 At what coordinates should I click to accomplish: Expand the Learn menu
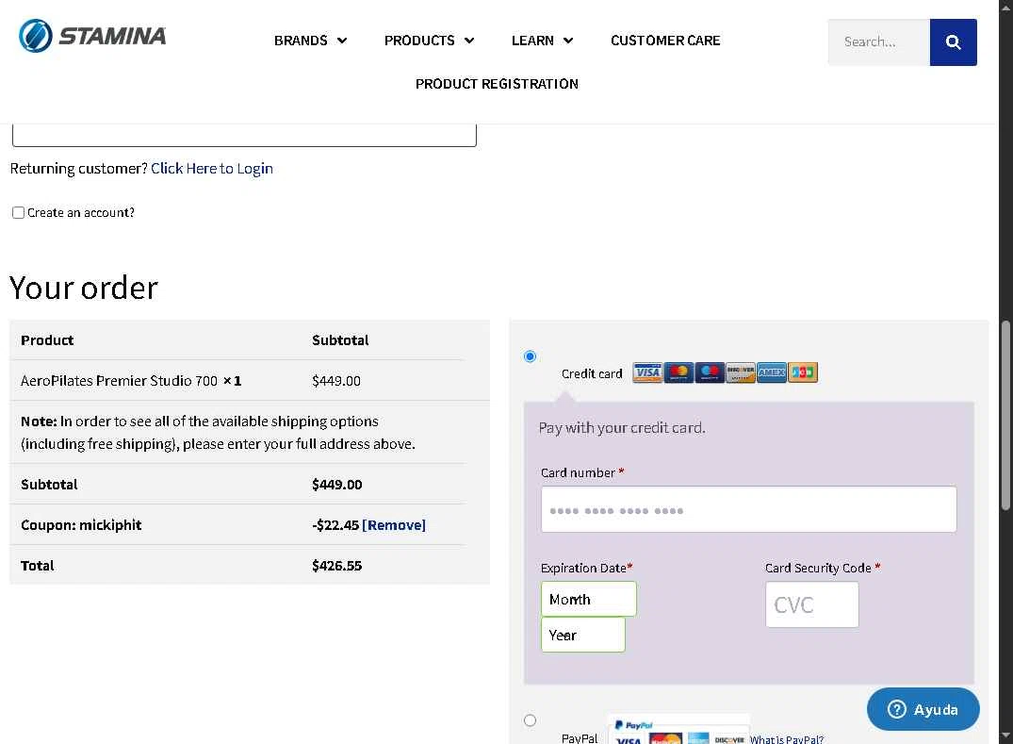coord(542,41)
